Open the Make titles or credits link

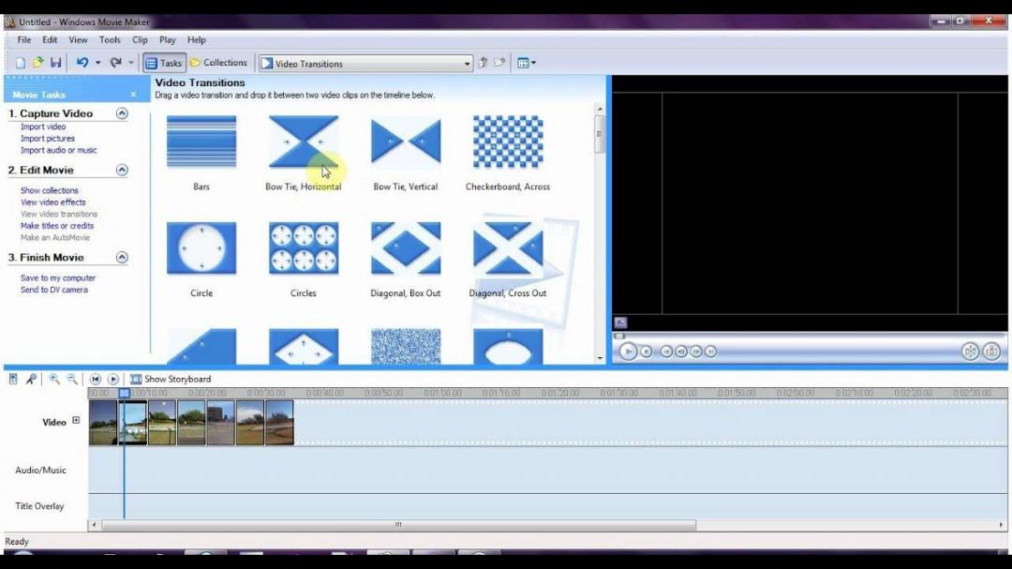(57, 226)
